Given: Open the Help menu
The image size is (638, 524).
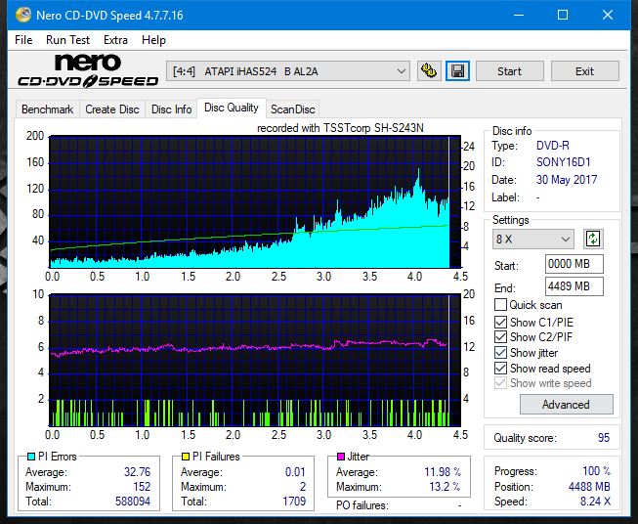Looking at the screenshot, I should point(153,40).
